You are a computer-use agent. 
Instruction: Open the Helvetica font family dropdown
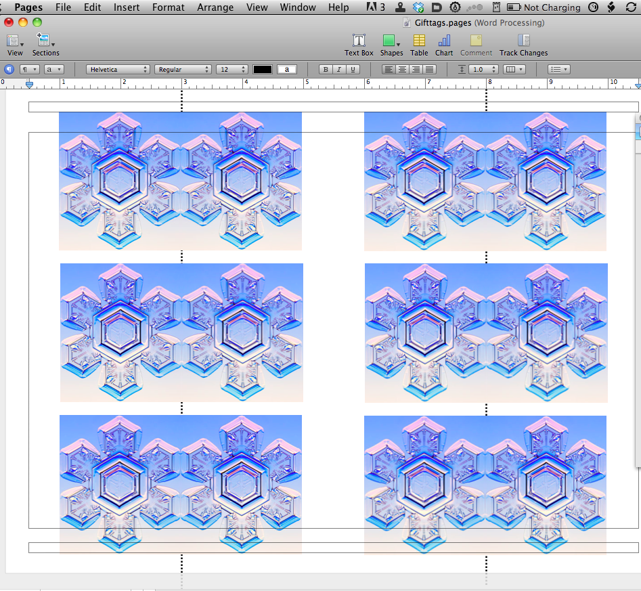point(118,70)
